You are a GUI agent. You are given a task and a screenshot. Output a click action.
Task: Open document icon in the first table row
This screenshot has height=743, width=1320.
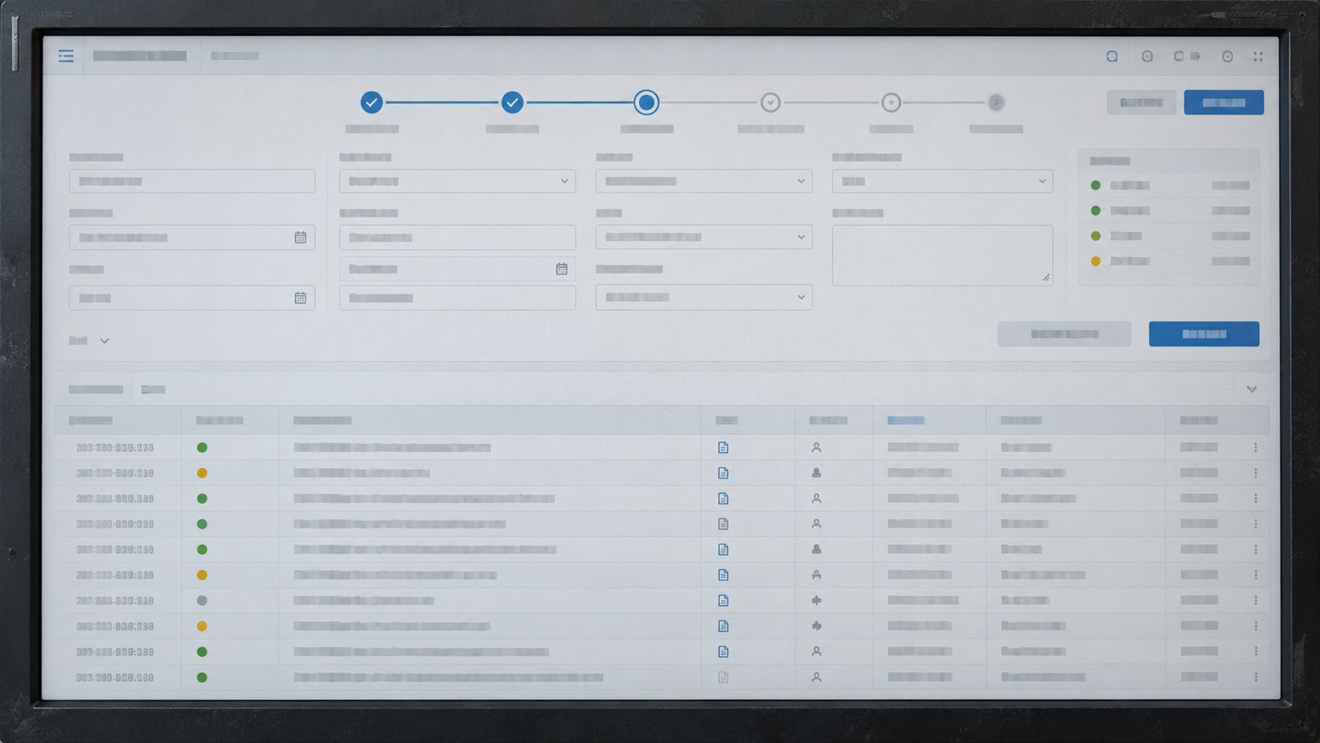click(x=723, y=448)
